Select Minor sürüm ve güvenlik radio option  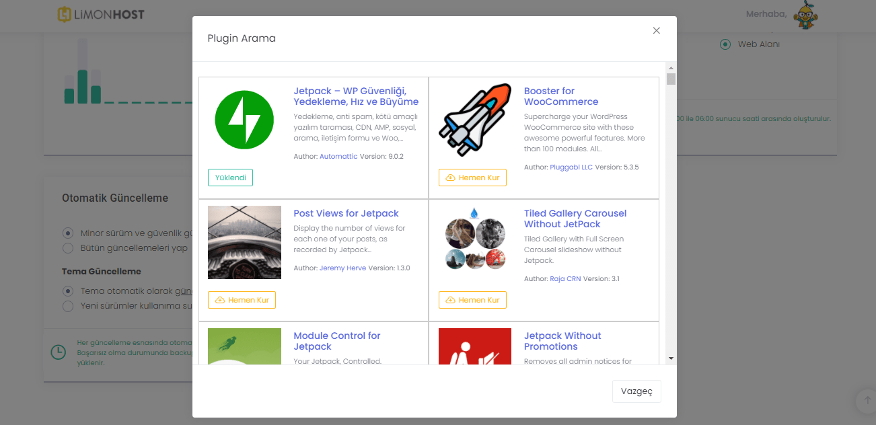click(67, 233)
